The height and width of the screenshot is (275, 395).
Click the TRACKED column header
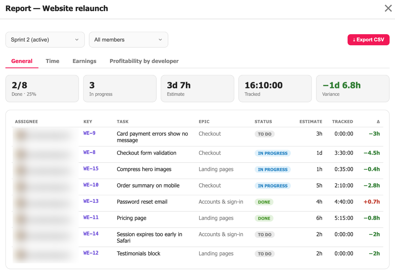click(342, 122)
